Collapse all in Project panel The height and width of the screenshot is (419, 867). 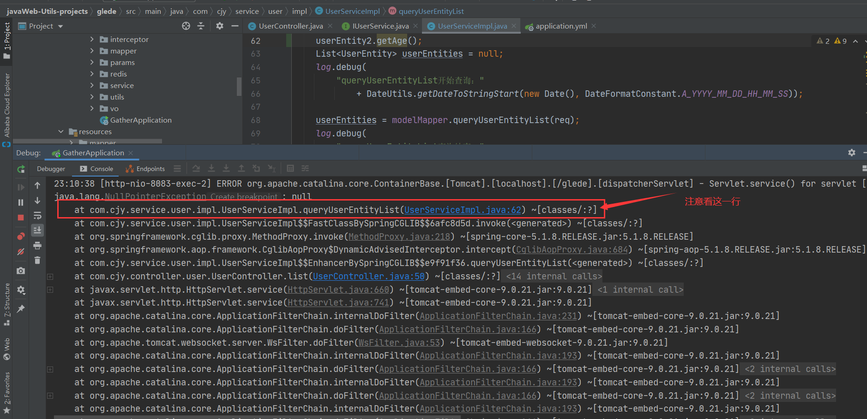pyautogui.click(x=201, y=26)
